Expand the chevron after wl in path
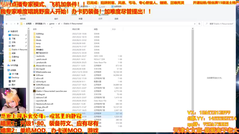Viewport: 239px width, 134px height. pyautogui.click(x=62, y=24)
